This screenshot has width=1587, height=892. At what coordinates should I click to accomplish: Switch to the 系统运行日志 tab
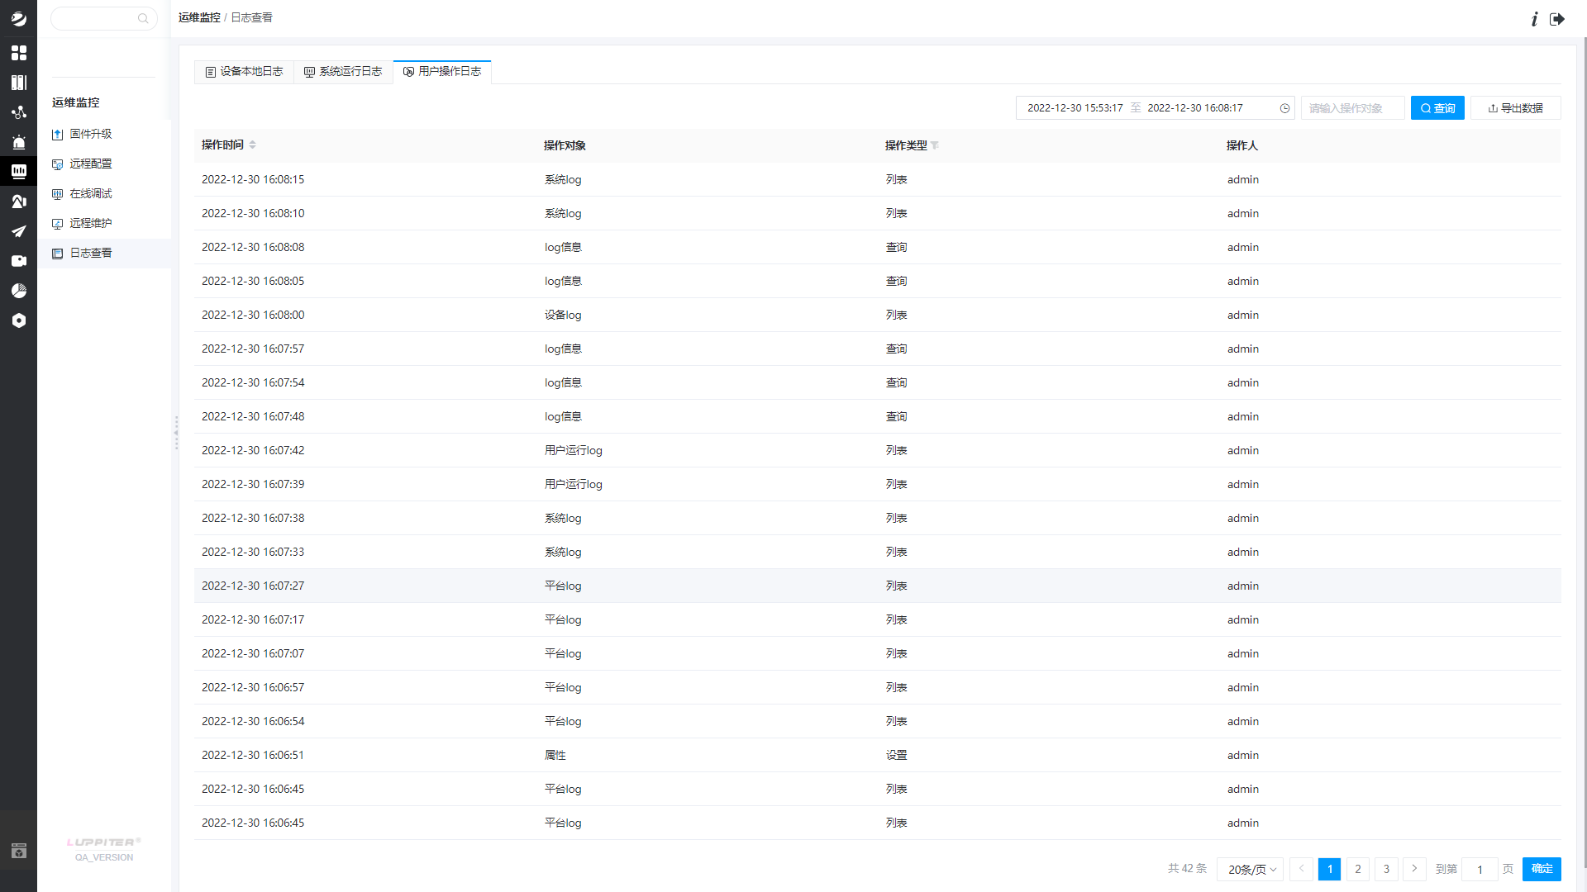tap(343, 72)
